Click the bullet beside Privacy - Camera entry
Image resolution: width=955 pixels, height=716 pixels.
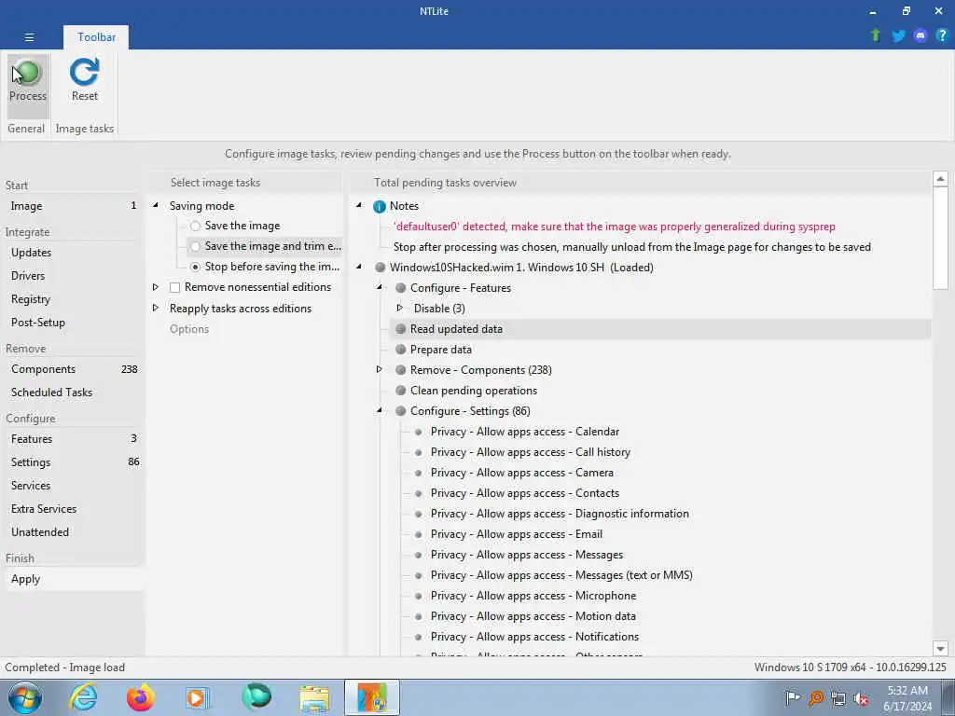419,473
